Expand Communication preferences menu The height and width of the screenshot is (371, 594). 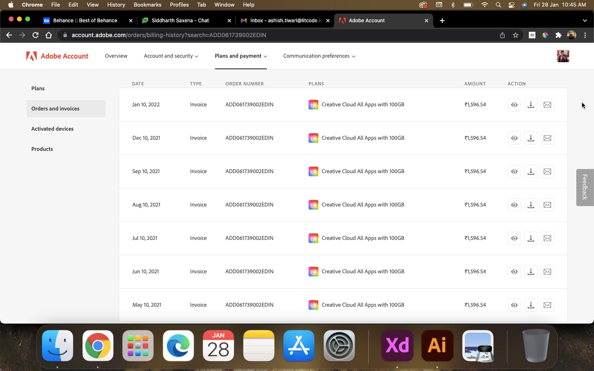319,56
